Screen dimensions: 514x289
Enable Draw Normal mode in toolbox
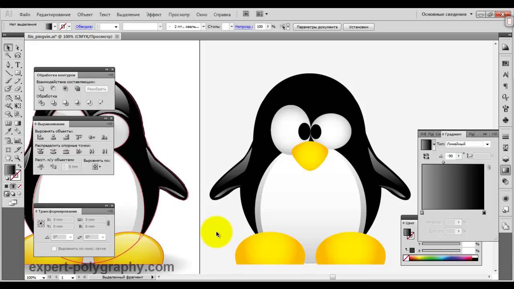click(x=6, y=194)
